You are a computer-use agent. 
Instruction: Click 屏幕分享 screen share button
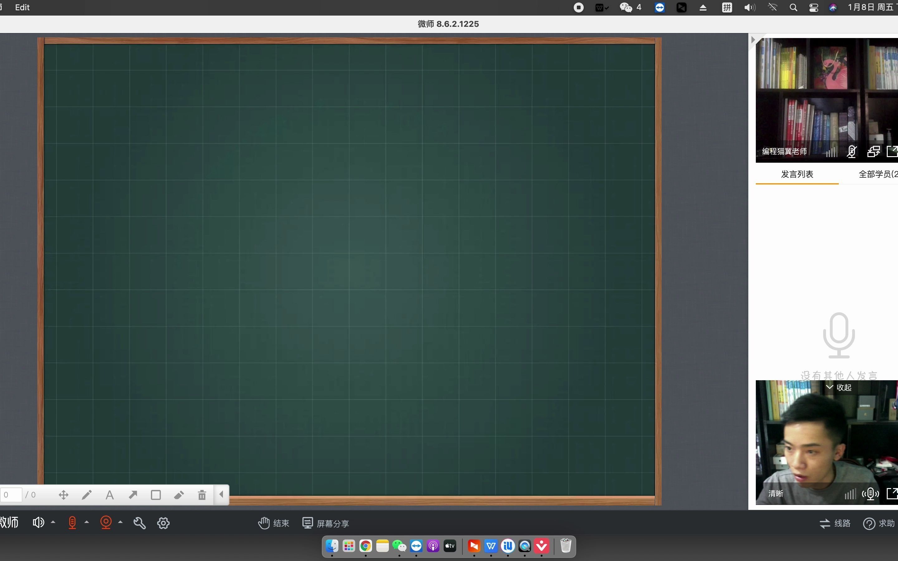(x=326, y=523)
